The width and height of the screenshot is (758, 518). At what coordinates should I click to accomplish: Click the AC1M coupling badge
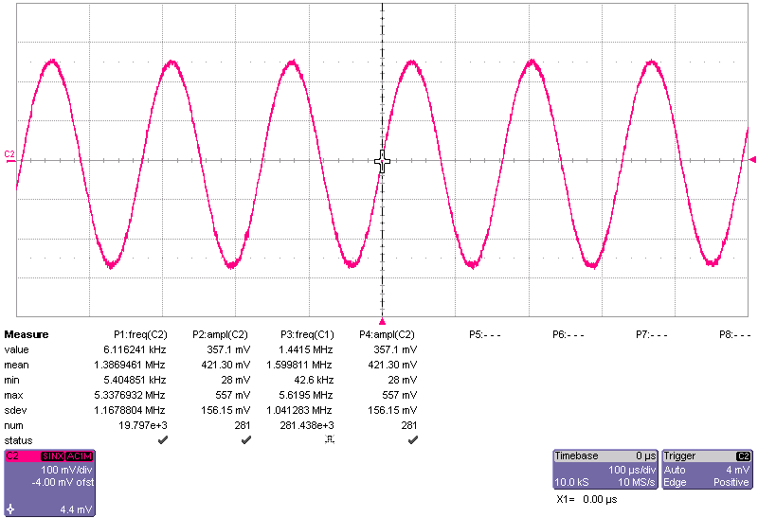pos(80,456)
